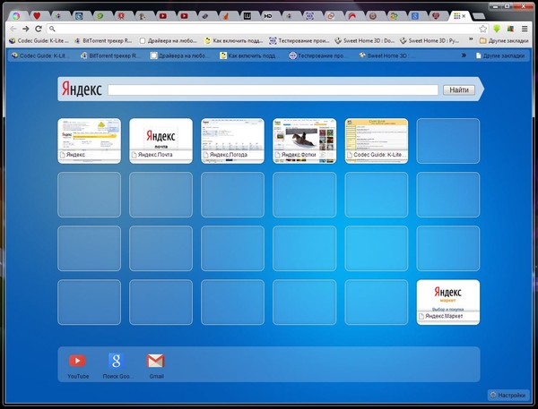Open Драйвера на любо bookmark in blue page bar
The width and height of the screenshot is (538, 409).
[x=179, y=55]
